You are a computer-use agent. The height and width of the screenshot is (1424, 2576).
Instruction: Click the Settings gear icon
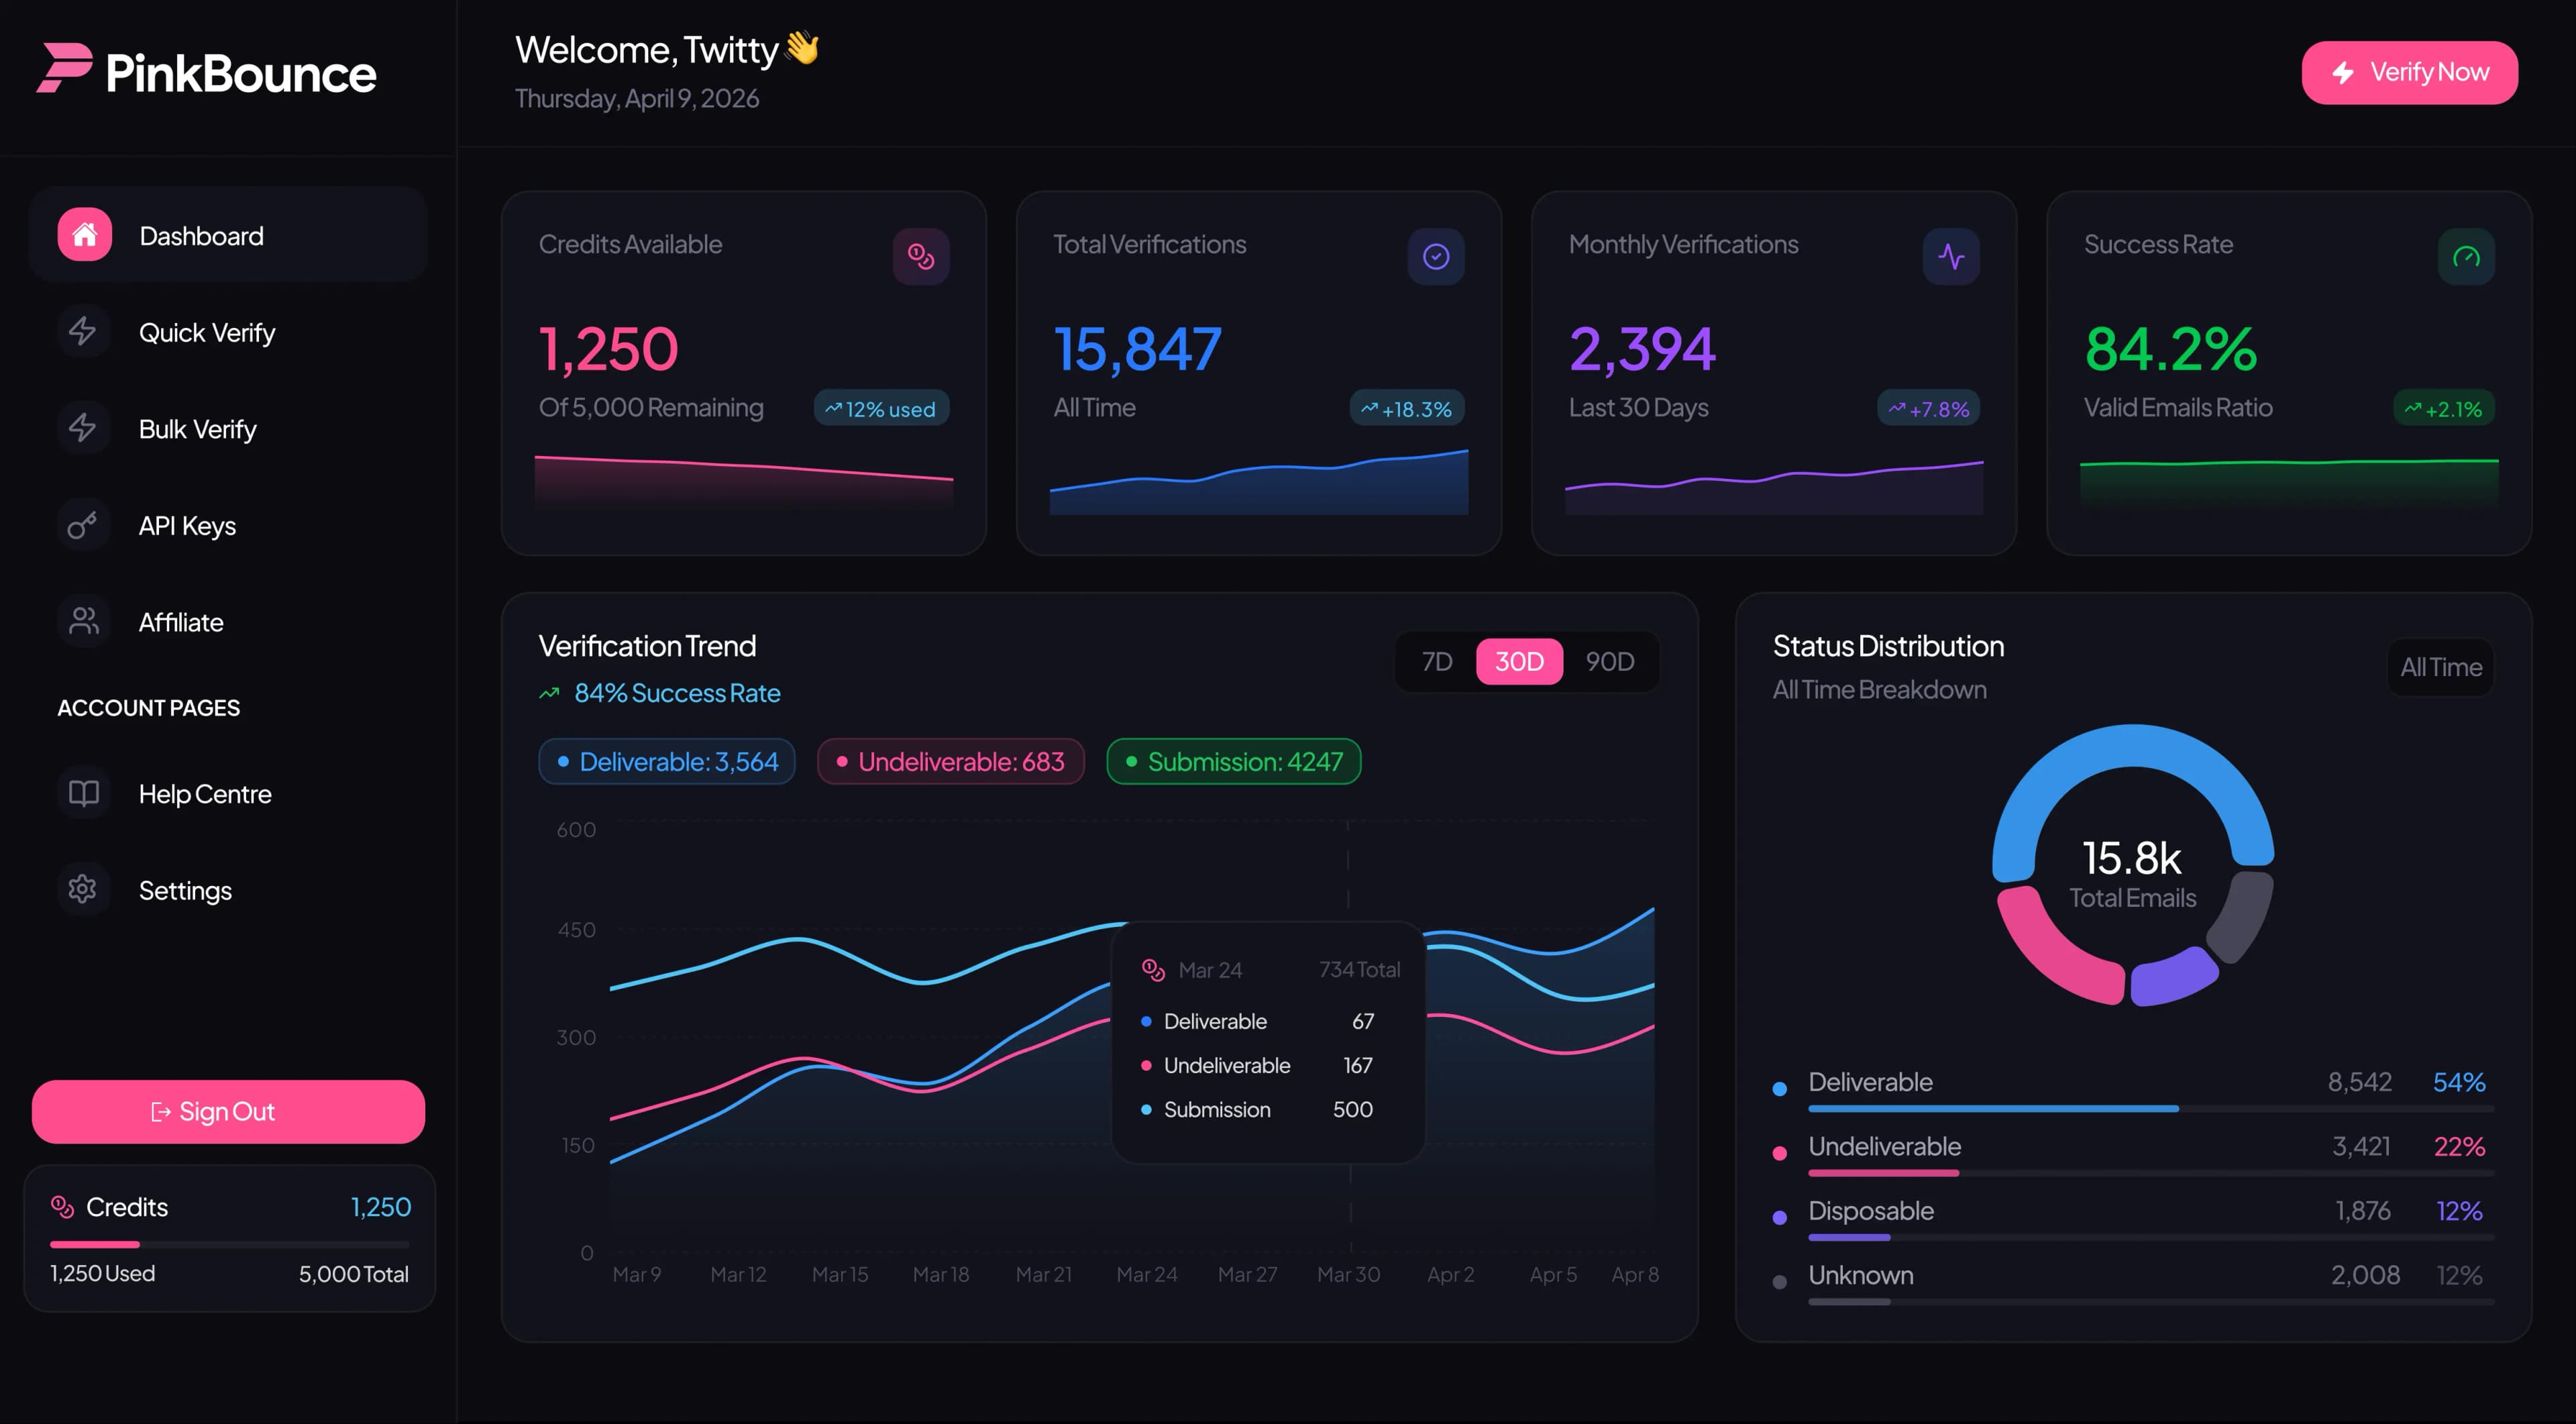point(83,889)
